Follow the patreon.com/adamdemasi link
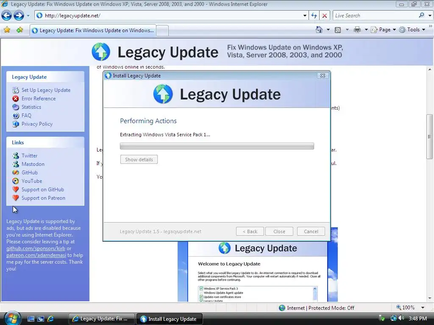 coord(36,255)
